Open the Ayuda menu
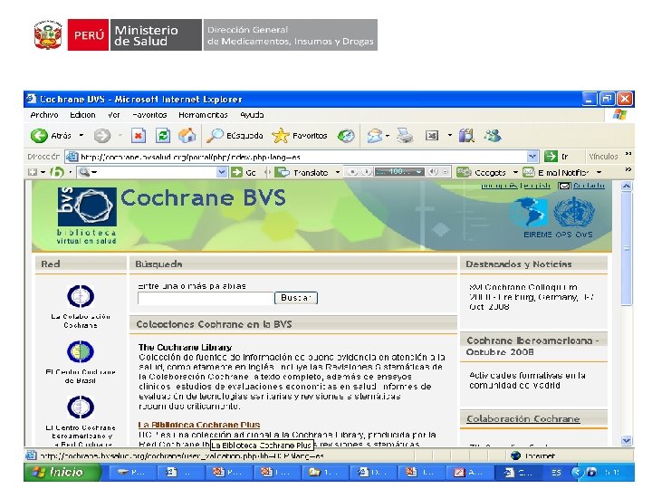 pos(252,115)
